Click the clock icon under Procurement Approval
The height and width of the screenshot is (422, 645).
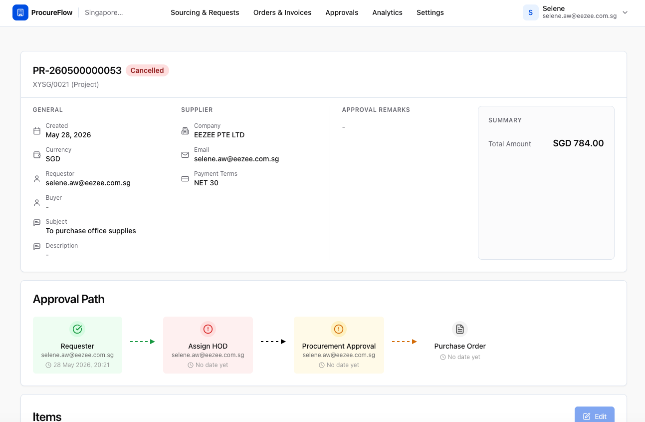322,365
